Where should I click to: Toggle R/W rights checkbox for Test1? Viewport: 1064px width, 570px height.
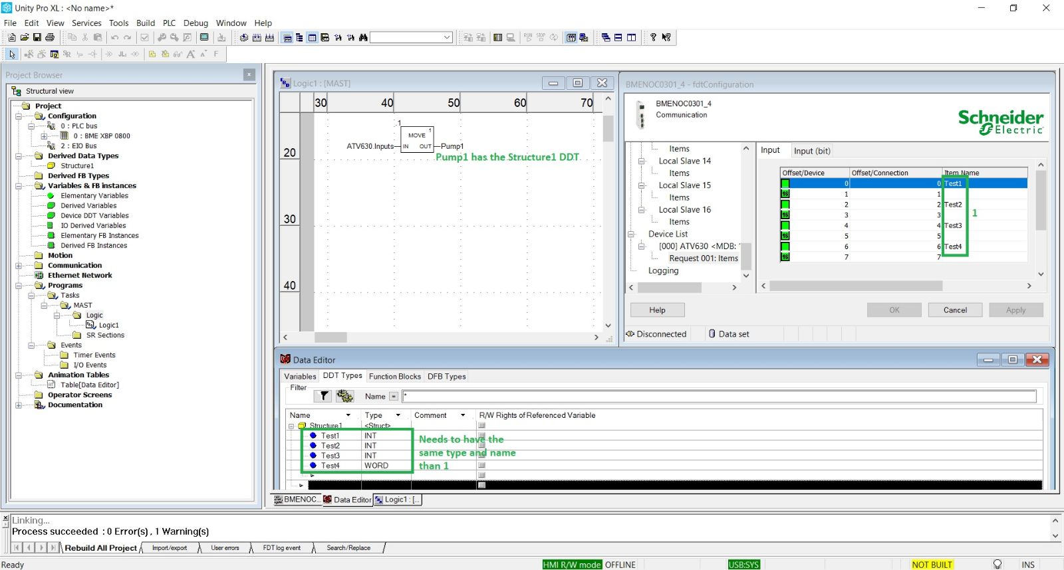pyautogui.click(x=482, y=436)
